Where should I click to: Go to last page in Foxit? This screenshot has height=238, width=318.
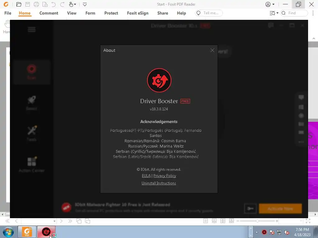[x=70, y=221]
